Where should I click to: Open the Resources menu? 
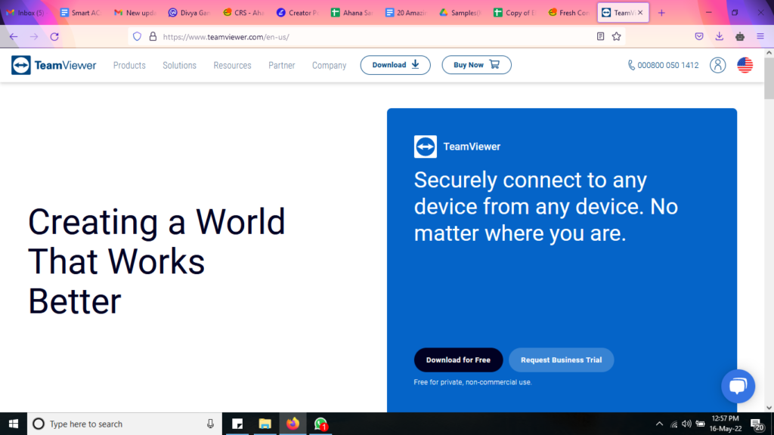(232, 65)
